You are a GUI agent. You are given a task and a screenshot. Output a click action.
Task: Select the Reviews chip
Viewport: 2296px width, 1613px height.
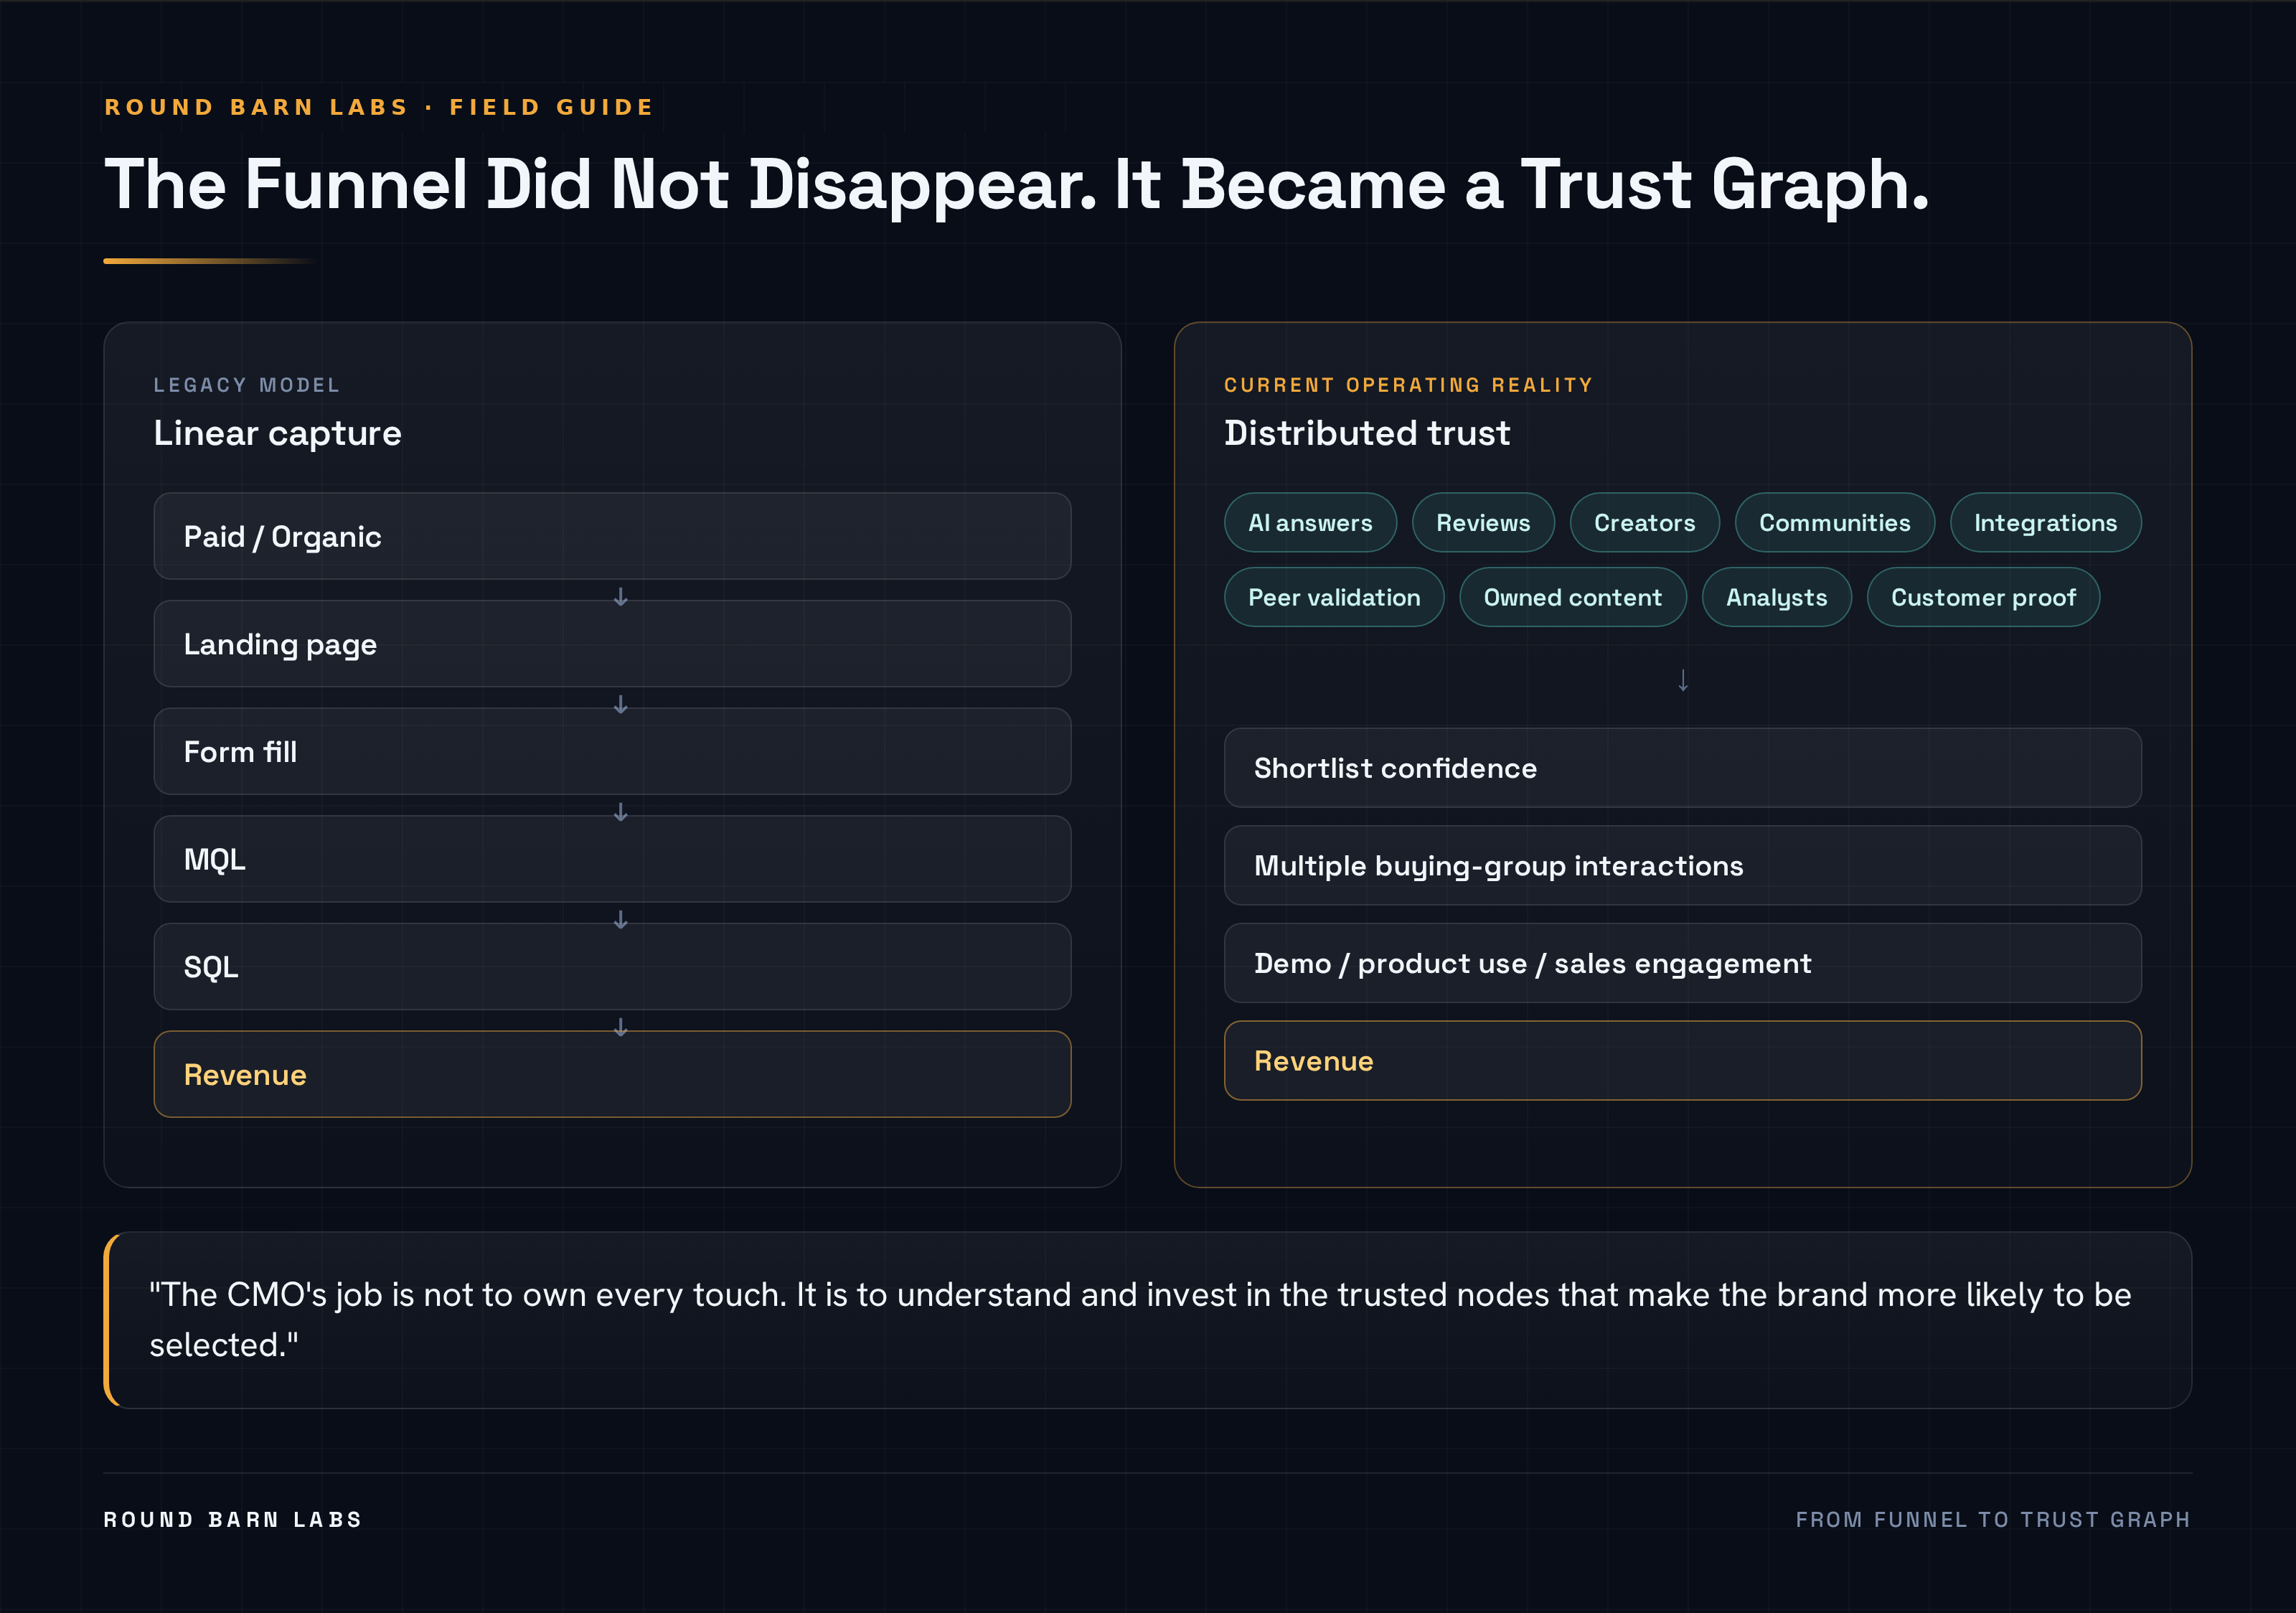tap(1483, 522)
